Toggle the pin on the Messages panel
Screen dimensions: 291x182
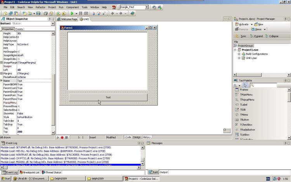point(286,143)
